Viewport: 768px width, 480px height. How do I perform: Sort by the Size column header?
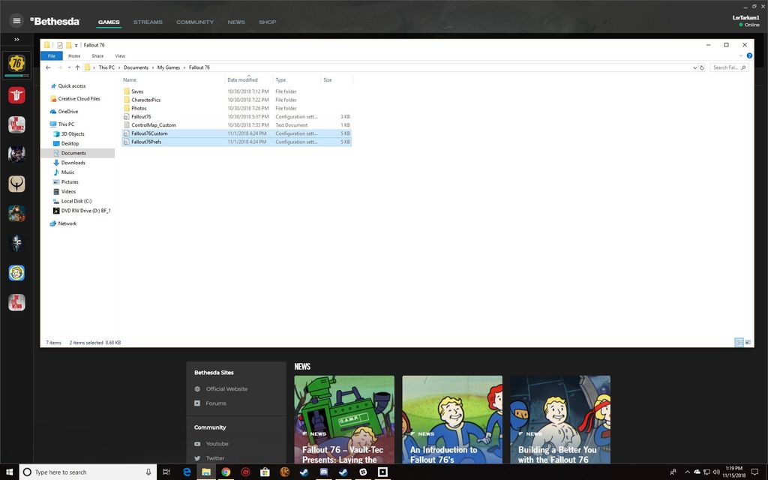337,79
